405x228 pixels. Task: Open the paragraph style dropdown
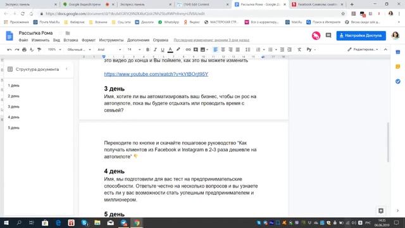coord(79,49)
